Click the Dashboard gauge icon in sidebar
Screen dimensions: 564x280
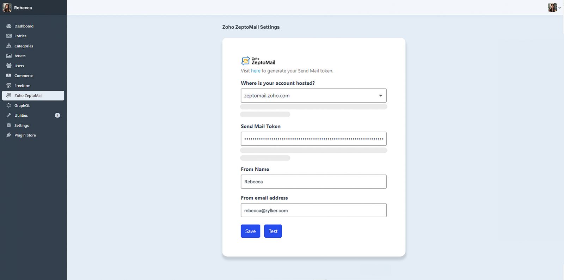click(x=9, y=26)
